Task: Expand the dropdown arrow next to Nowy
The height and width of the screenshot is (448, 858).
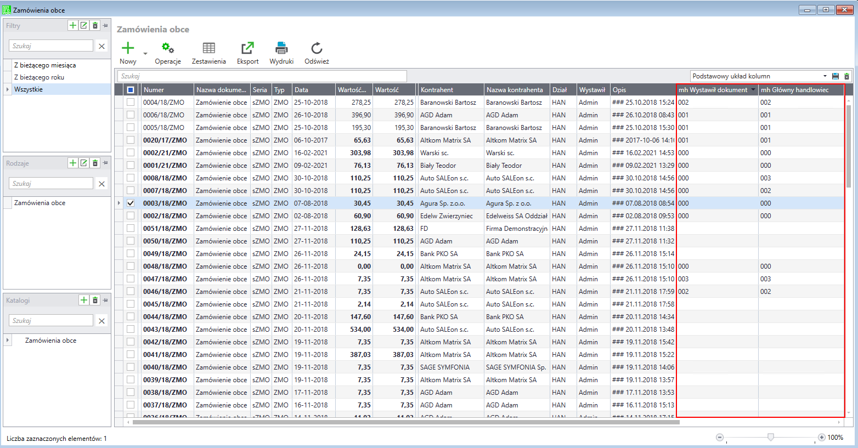Action: point(145,54)
